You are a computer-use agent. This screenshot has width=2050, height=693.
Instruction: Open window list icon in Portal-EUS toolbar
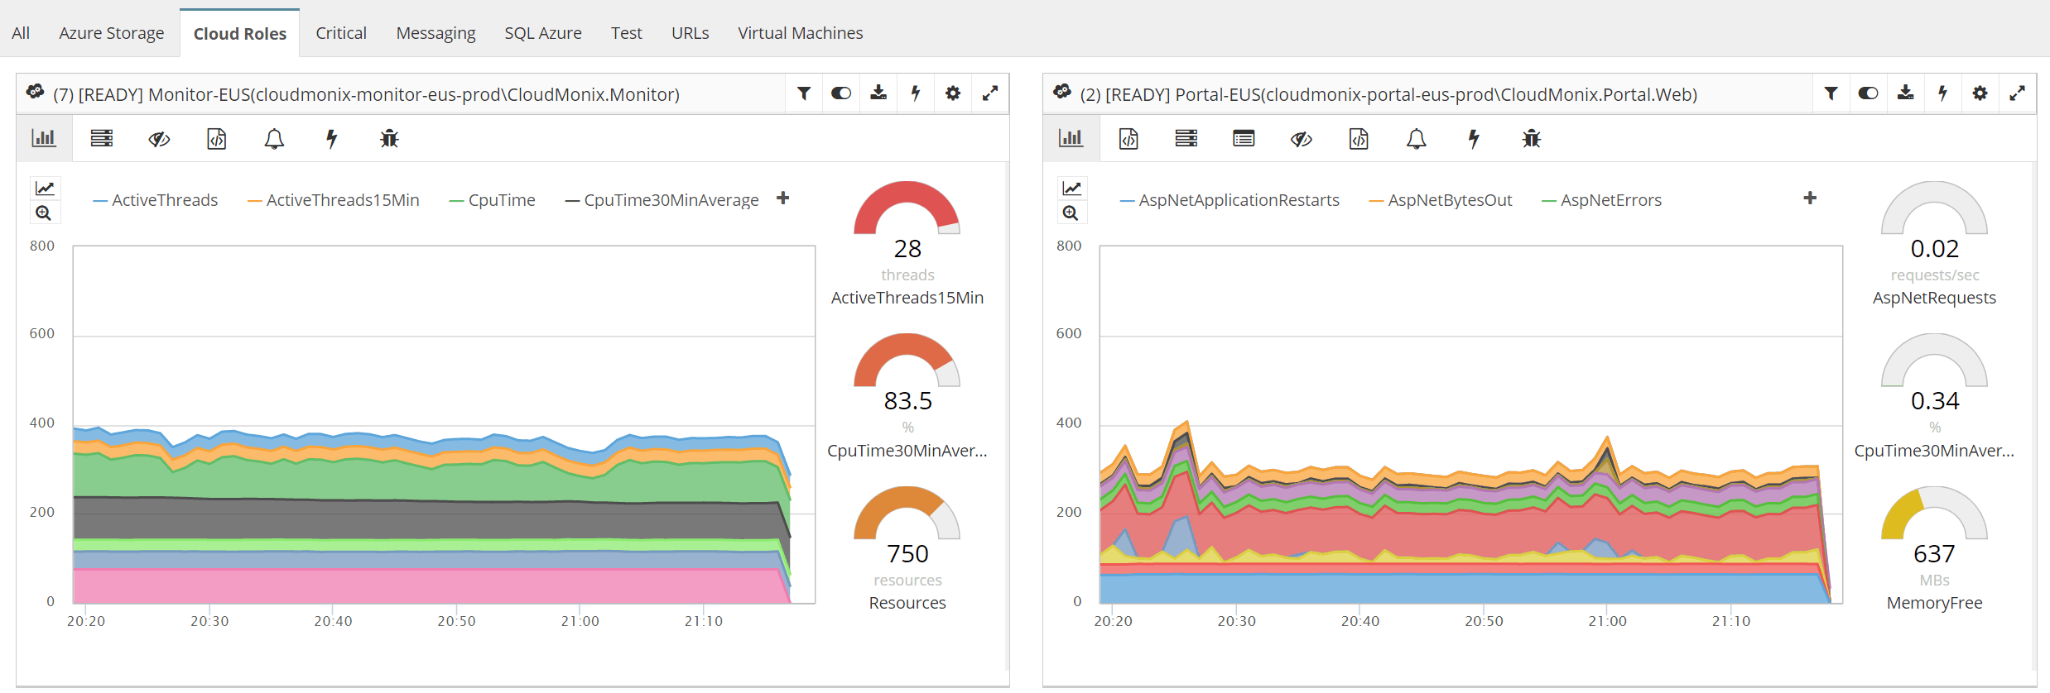click(x=1244, y=138)
